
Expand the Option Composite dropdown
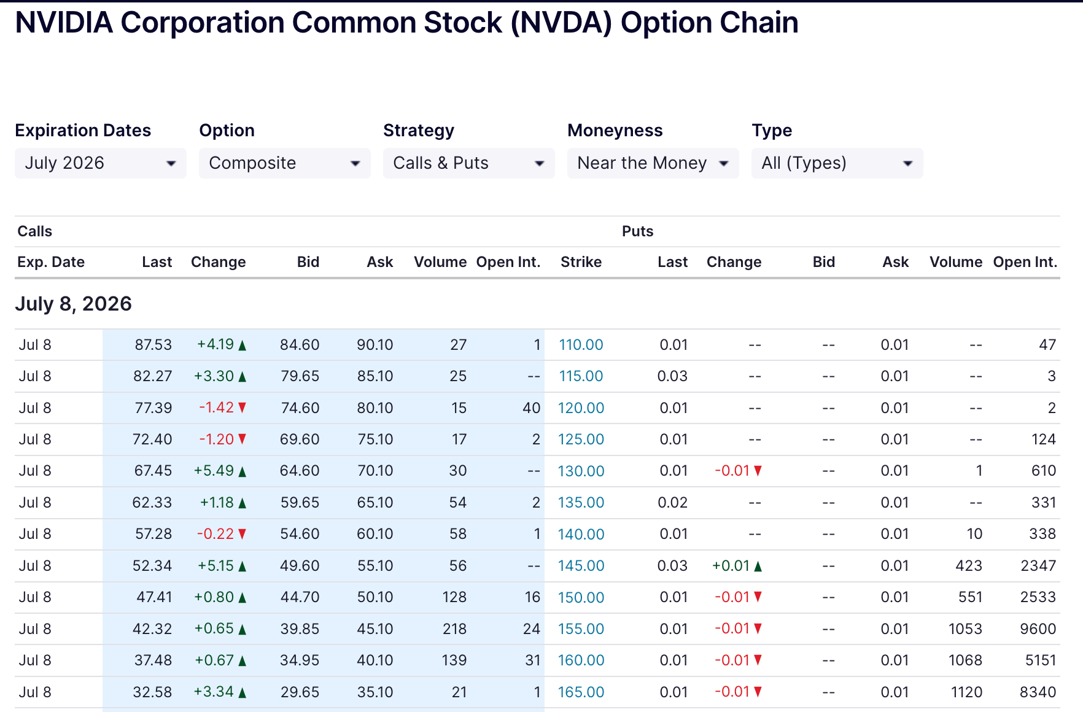pos(285,163)
